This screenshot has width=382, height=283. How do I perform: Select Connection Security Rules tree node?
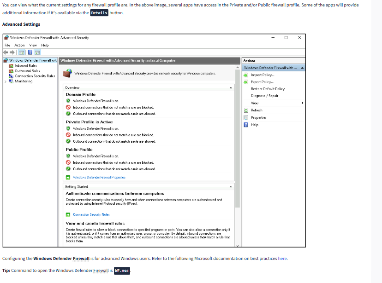coord(35,76)
